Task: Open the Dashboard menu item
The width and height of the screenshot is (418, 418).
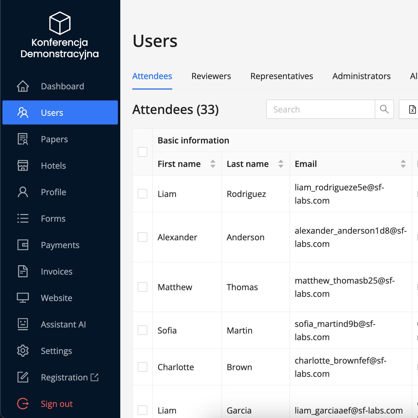Action: (x=60, y=86)
